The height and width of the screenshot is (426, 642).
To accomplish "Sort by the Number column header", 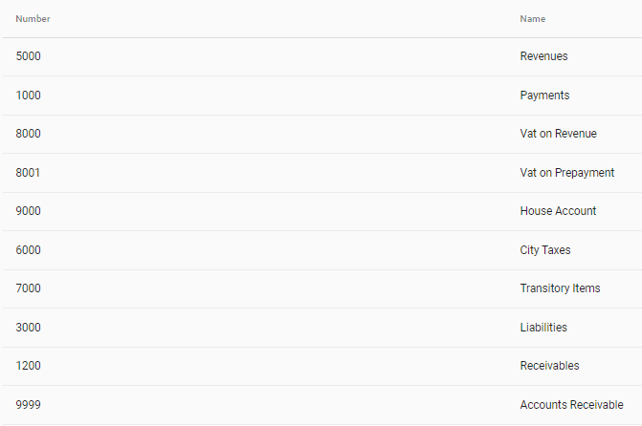I will pyautogui.click(x=33, y=19).
